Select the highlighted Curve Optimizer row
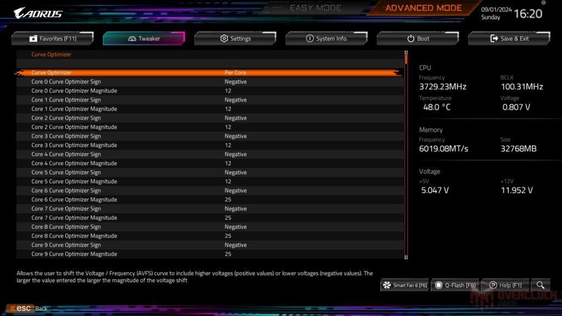 point(165,72)
